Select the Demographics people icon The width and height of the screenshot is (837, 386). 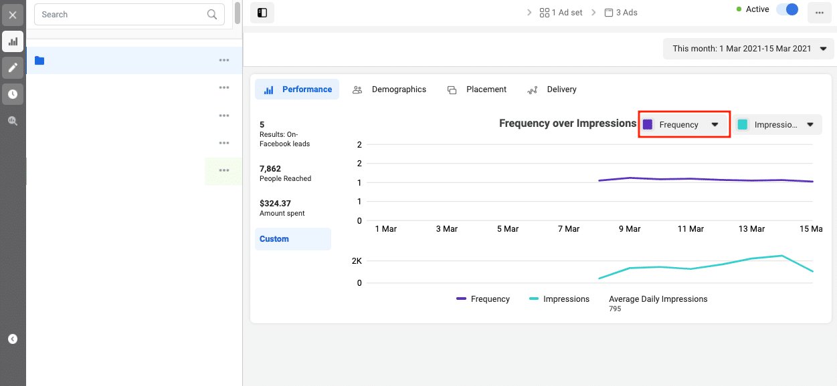coord(357,89)
